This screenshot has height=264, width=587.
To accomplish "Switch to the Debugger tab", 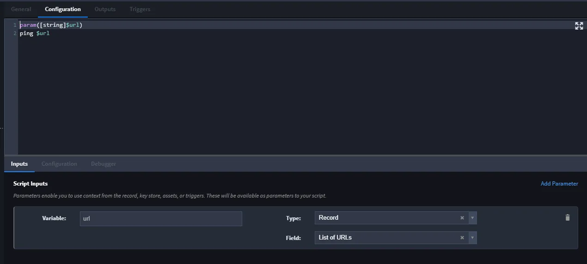I will [104, 164].
